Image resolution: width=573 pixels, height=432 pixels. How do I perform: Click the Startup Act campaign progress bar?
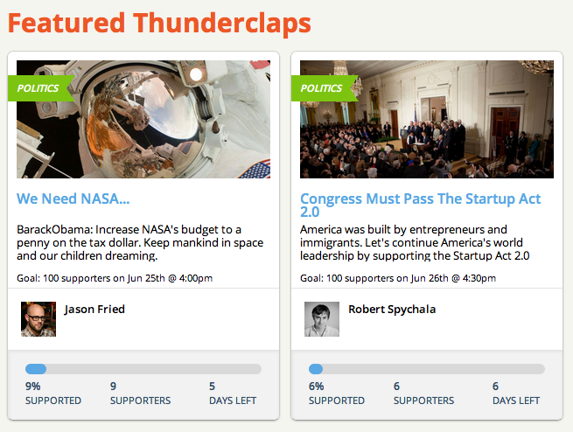[427, 369]
